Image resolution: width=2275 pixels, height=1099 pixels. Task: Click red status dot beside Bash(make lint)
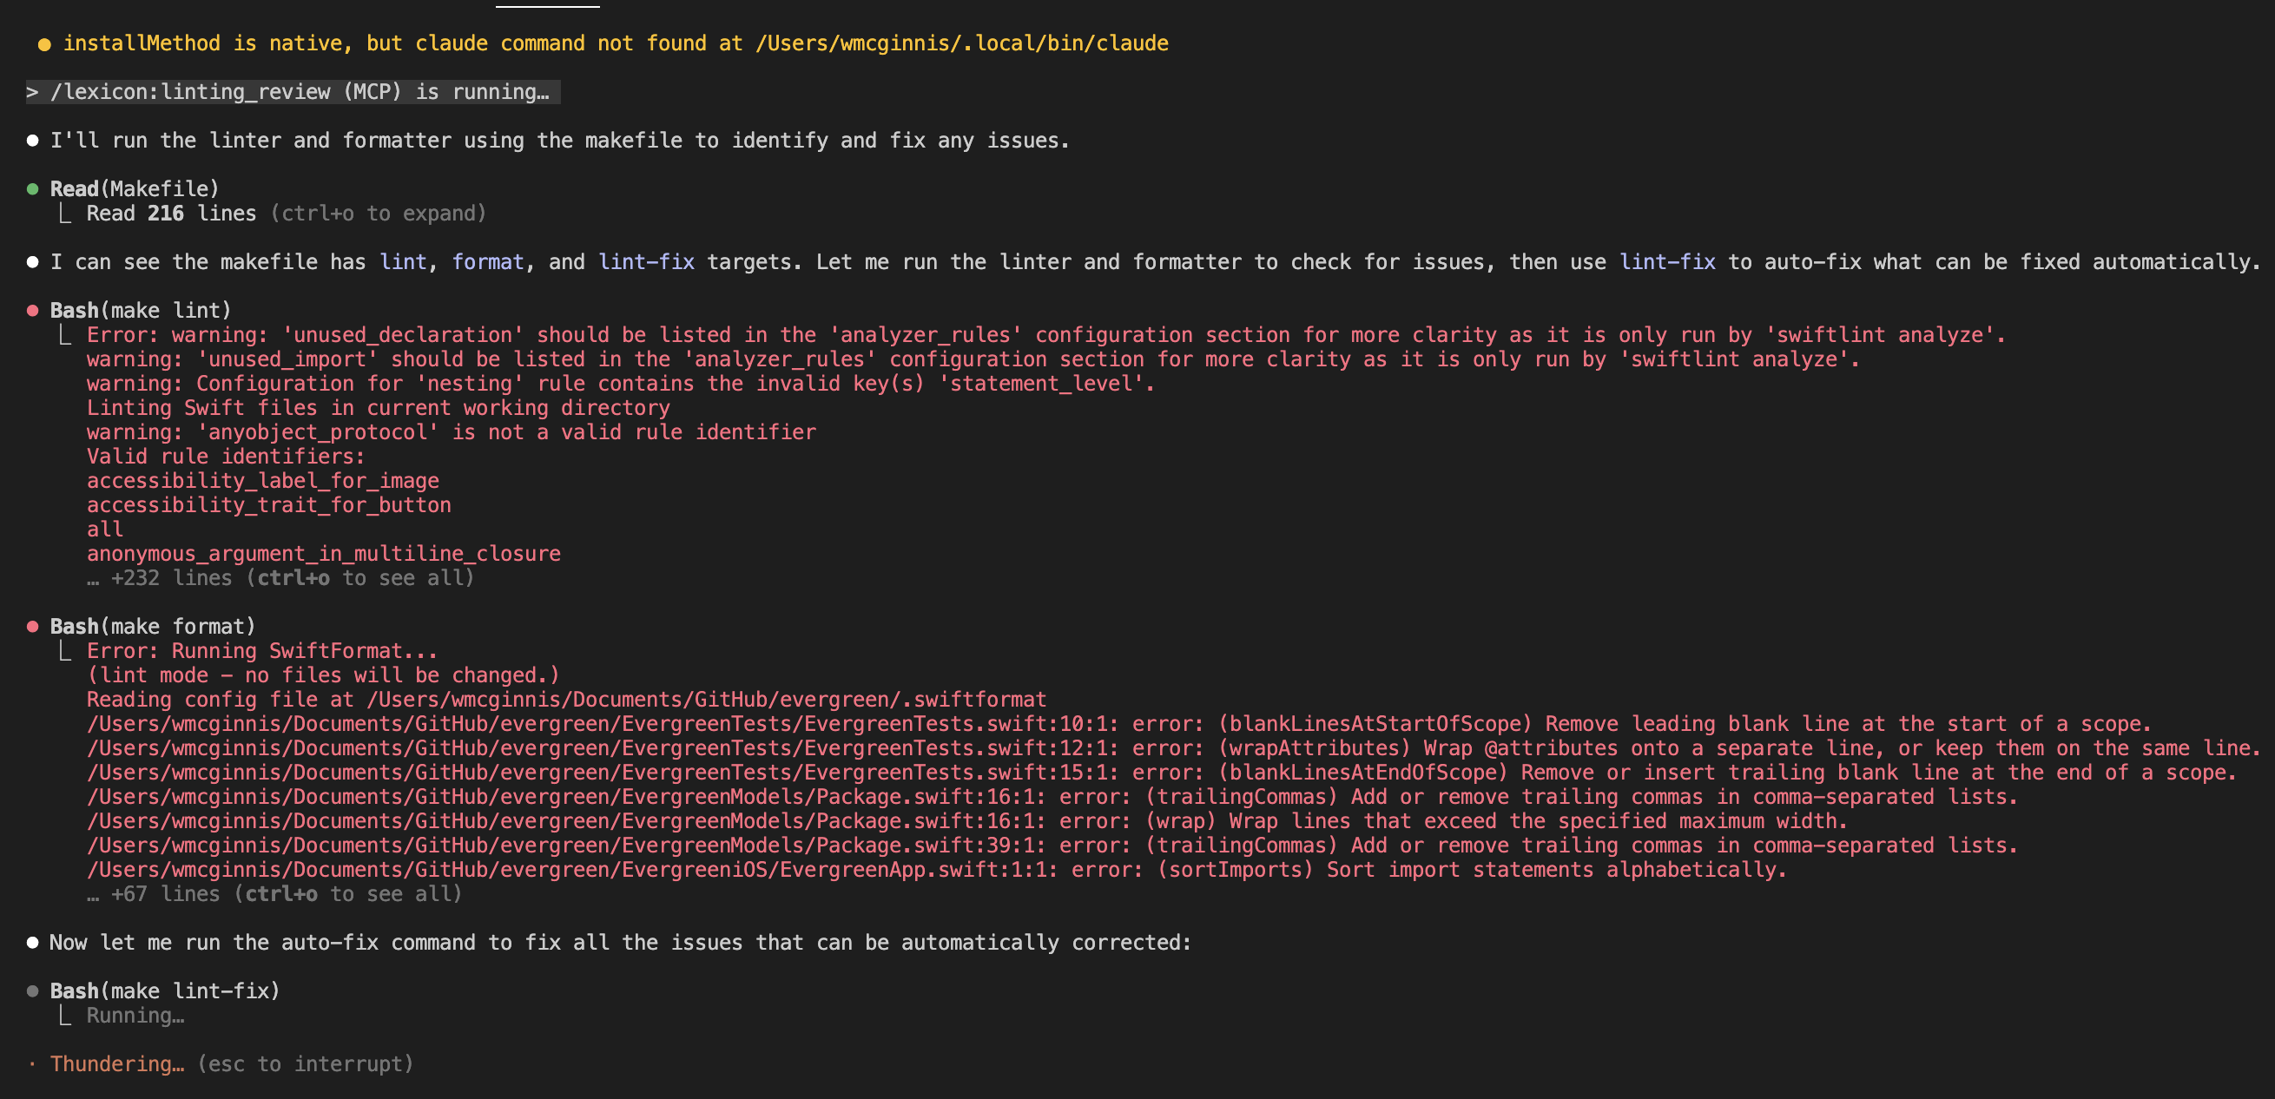[33, 311]
